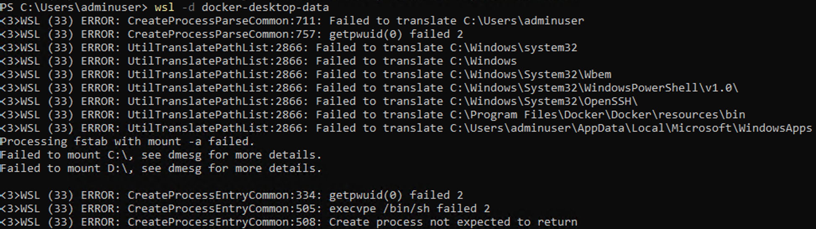This screenshot has height=229, width=816.
Task: Click the Create process not expected to return text
Action: point(453,222)
